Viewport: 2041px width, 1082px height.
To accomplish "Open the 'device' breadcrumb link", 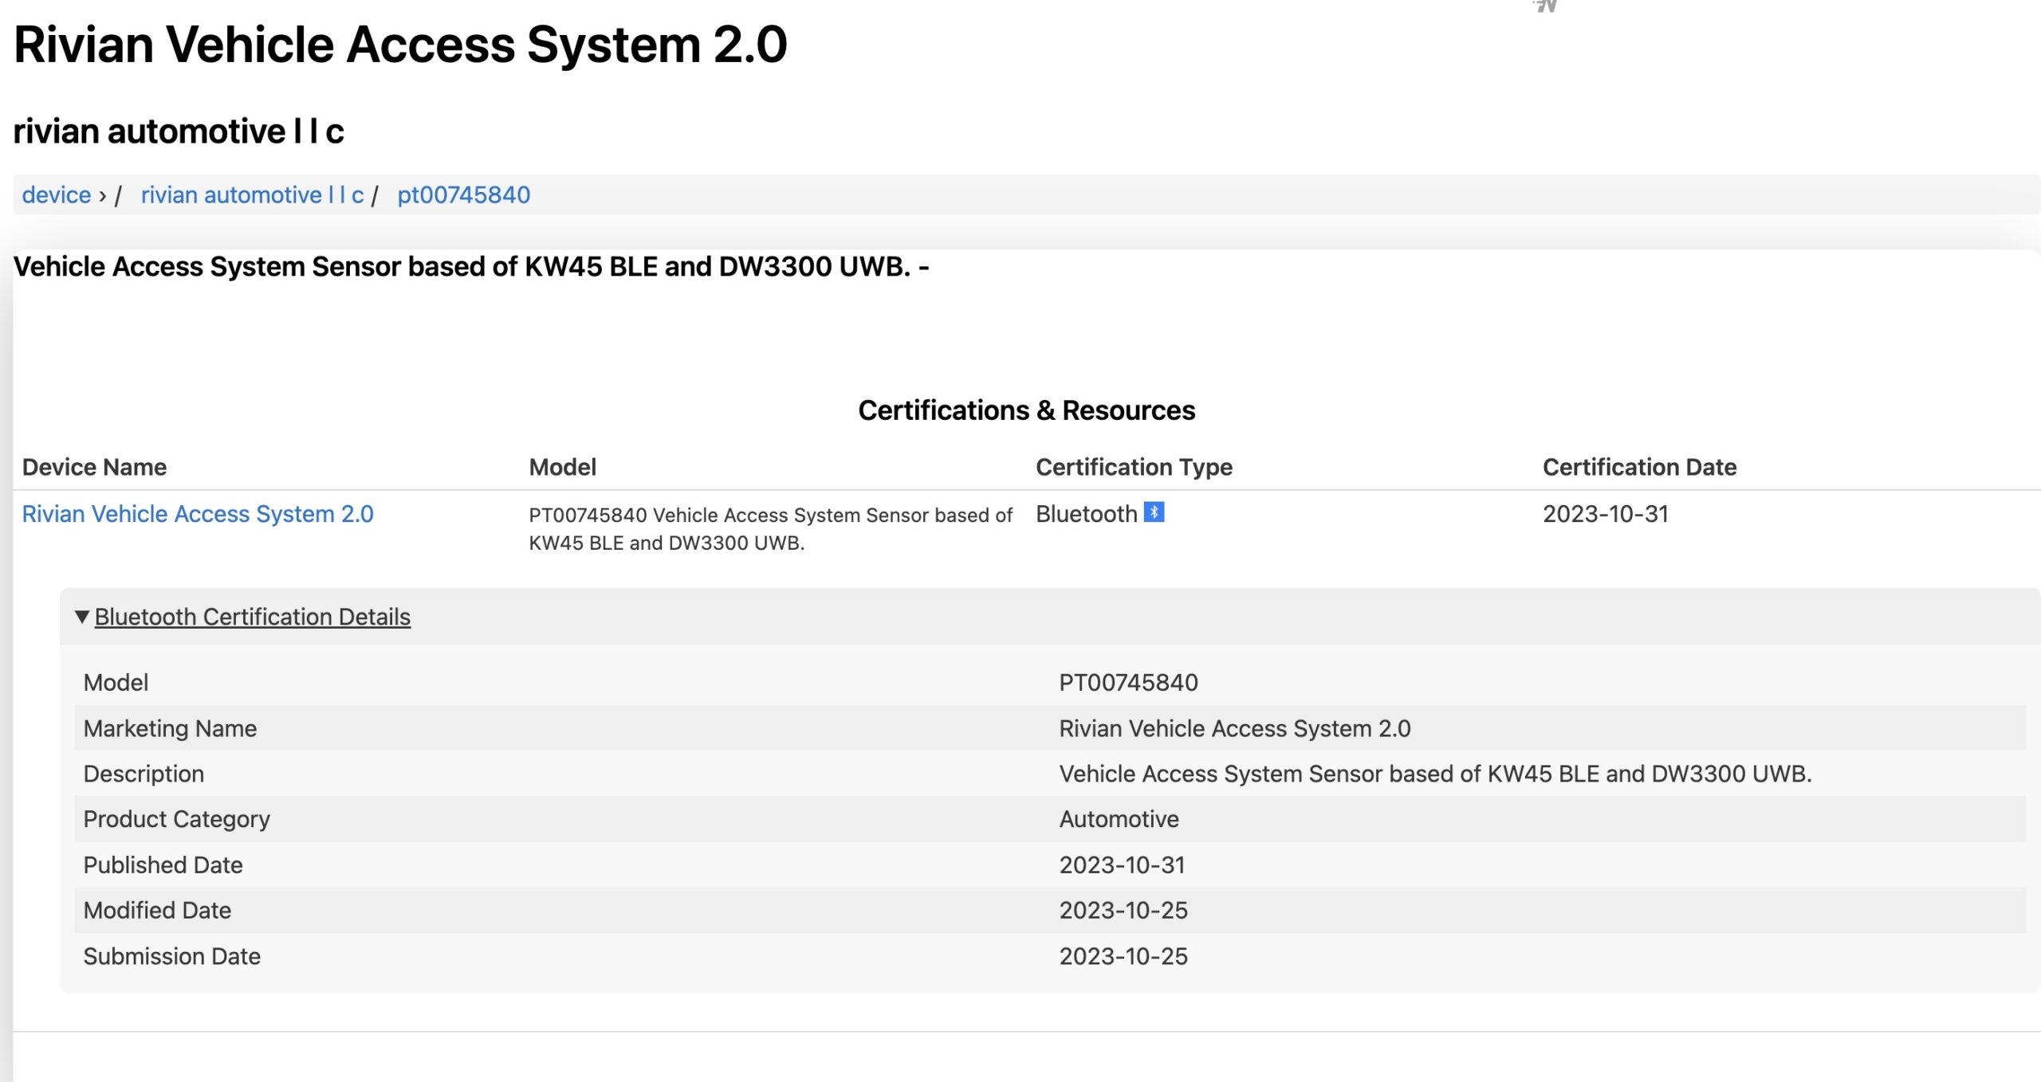I will [55, 194].
